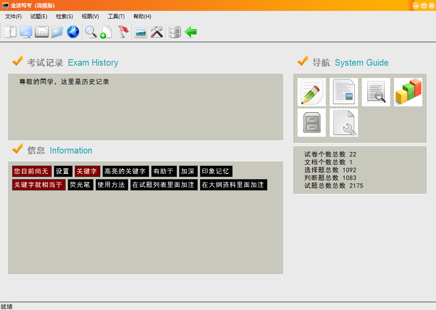436x310 pixels.
Task: Open the file cabinet archive icon
Action: point(311,123)
